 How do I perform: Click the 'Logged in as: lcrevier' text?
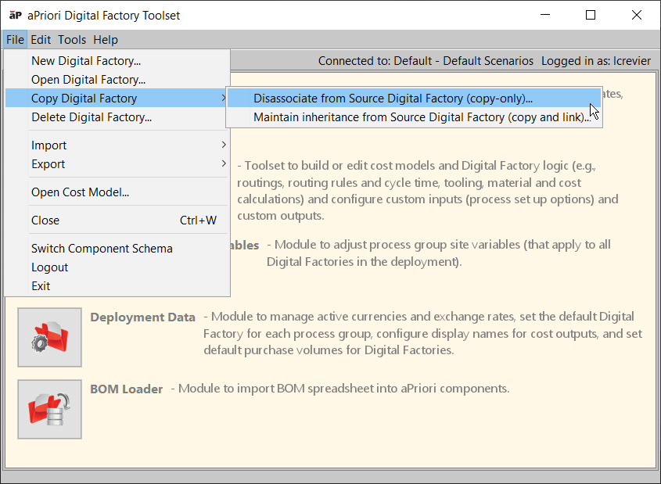596,61
